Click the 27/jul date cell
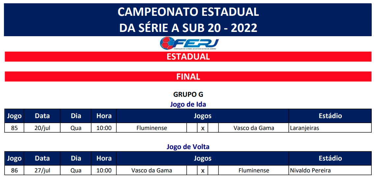The height and width of the screenshot is (179, 375). [x=42, y=170]
